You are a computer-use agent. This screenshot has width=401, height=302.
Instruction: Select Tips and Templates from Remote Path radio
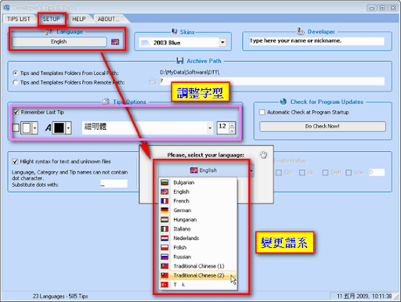(x=16, y=82)
